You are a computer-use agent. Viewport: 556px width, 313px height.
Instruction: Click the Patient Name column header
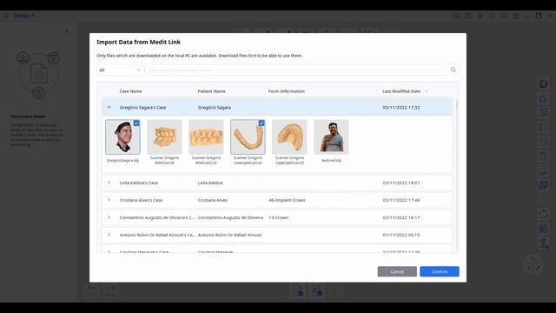coord(211,91)
